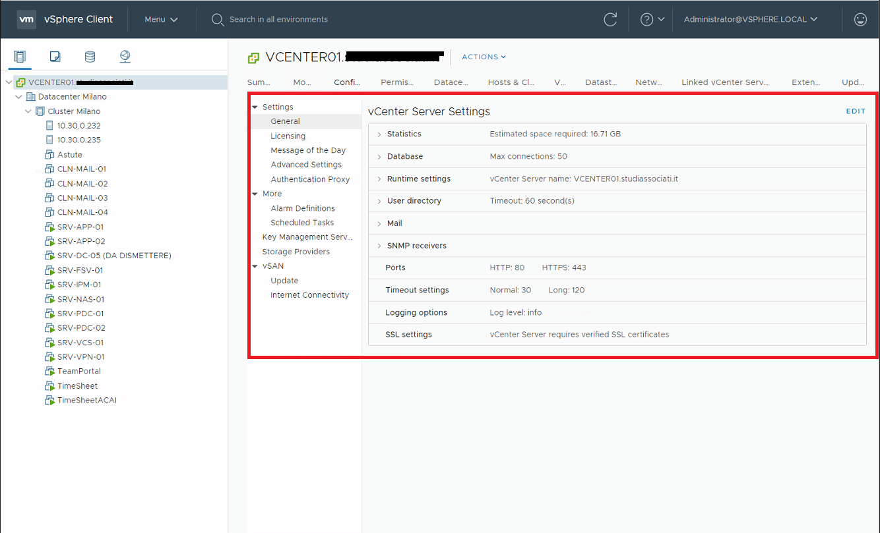Switch to the Linked vCenter Server Systems tab

(x=726, y=82)
